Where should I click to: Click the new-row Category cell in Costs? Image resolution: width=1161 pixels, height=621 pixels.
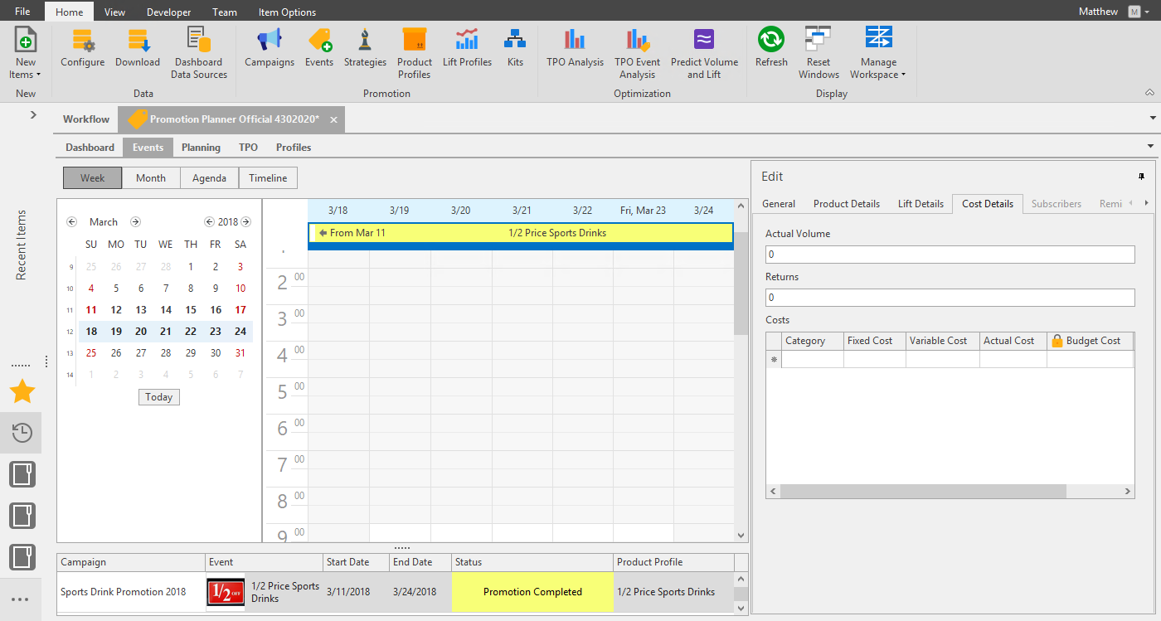(x=813, y=359)
